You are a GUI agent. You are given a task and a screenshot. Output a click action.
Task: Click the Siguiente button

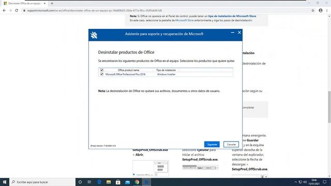pyautogui.click(x=212, y=145)
